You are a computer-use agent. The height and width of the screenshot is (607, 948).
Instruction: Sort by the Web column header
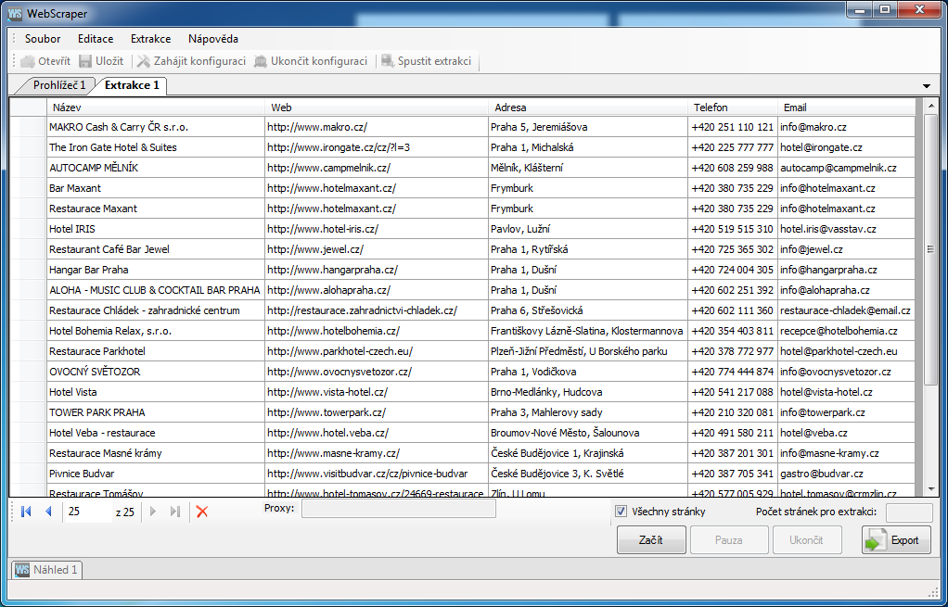click(x=376, y=107)
